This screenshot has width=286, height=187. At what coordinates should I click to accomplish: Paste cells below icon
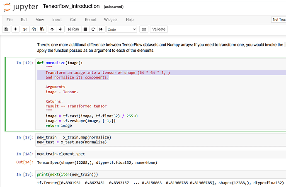tap(42, 29)
